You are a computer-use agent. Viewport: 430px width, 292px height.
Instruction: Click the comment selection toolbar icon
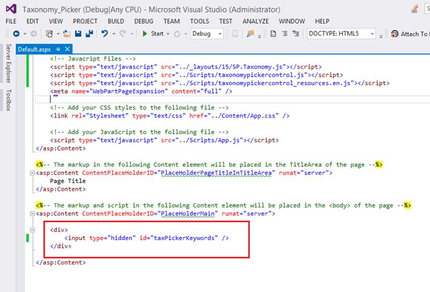[296, 34]
